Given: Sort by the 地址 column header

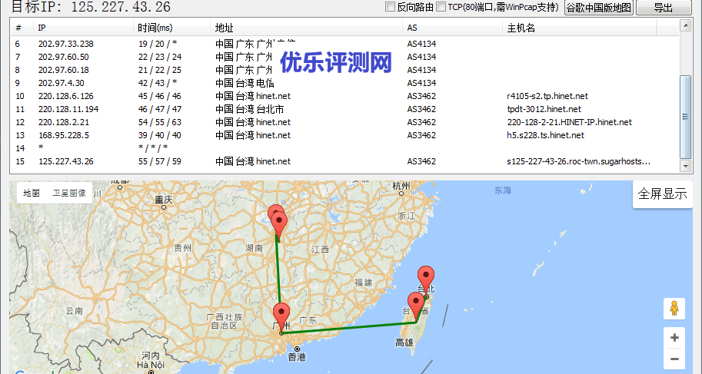Looking at the screenshot, I should [307, 28].
